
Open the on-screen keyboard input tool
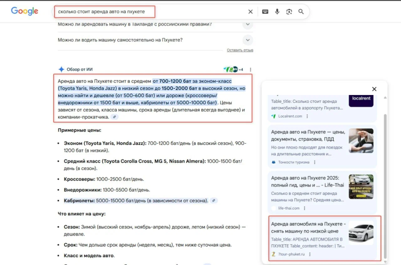pyautogui.click(x=265, y=12)
